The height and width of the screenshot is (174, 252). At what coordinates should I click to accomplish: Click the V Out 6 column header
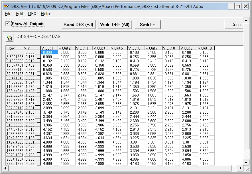click(136, 48)
